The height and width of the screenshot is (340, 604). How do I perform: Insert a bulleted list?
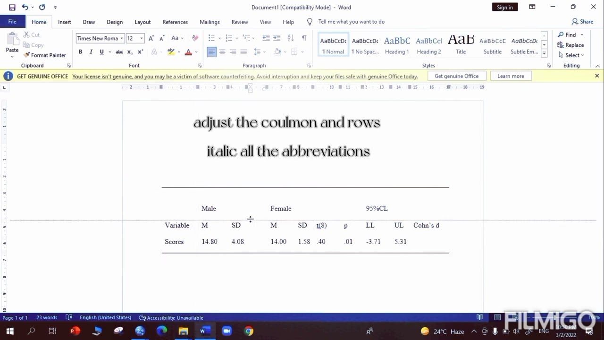[211, 38]
